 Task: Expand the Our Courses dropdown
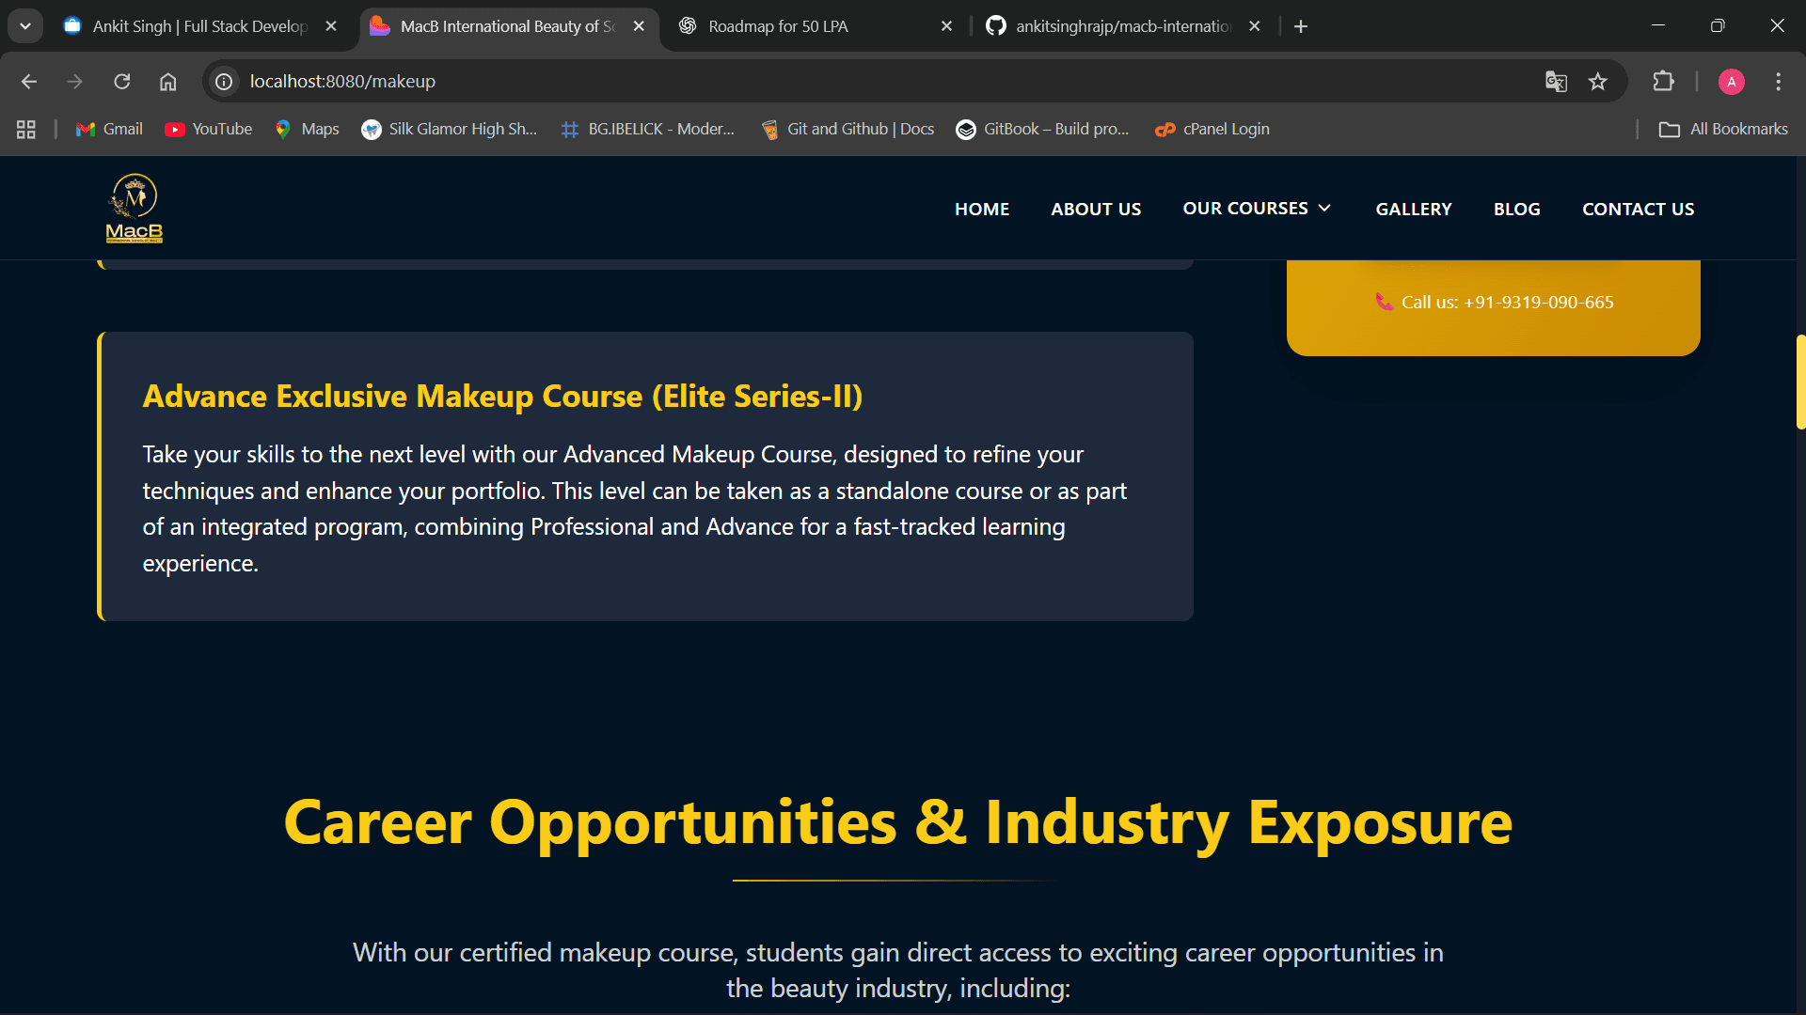tap(1256, 209)
